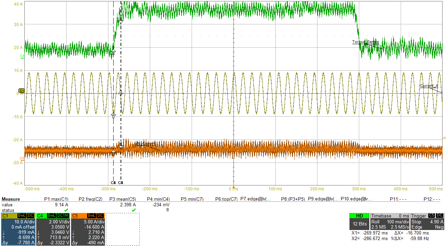Click the Torque Sensor trace label
This screenshot has height=246, width=446.
point(365,42)
